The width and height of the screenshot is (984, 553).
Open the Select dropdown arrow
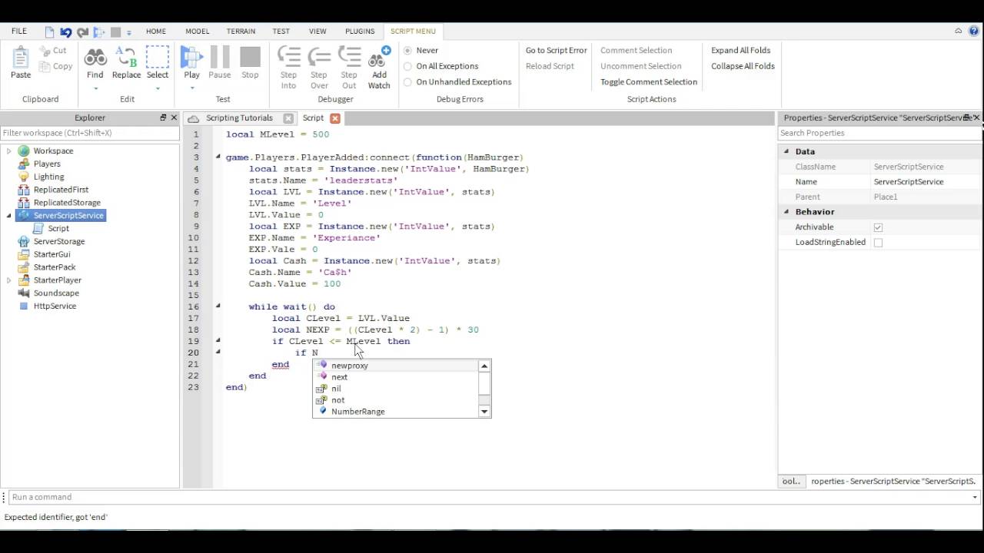pos(158,88)
